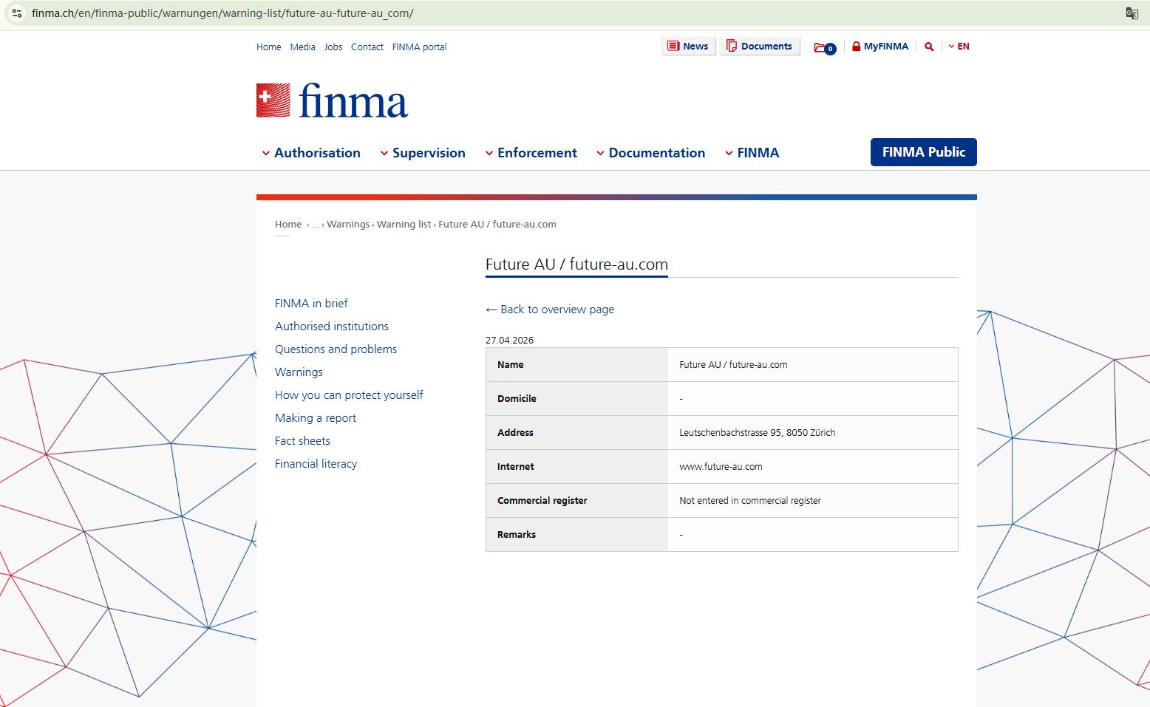Click the address Leutschenbachstrasse 95, 8050 Zürich

tap(758, 432)
